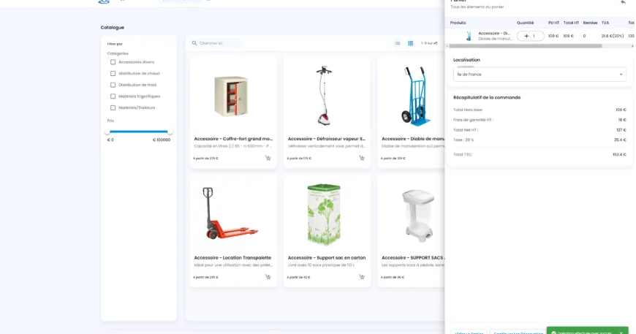Viewport: 636px width, 334px height.
Task: Open Accessoire - Coffre-fort grand title
Action: click(233, 139)
